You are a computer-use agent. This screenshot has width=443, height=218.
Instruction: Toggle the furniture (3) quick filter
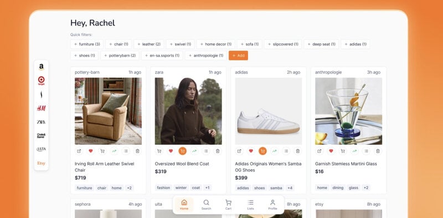coord(87,44)
